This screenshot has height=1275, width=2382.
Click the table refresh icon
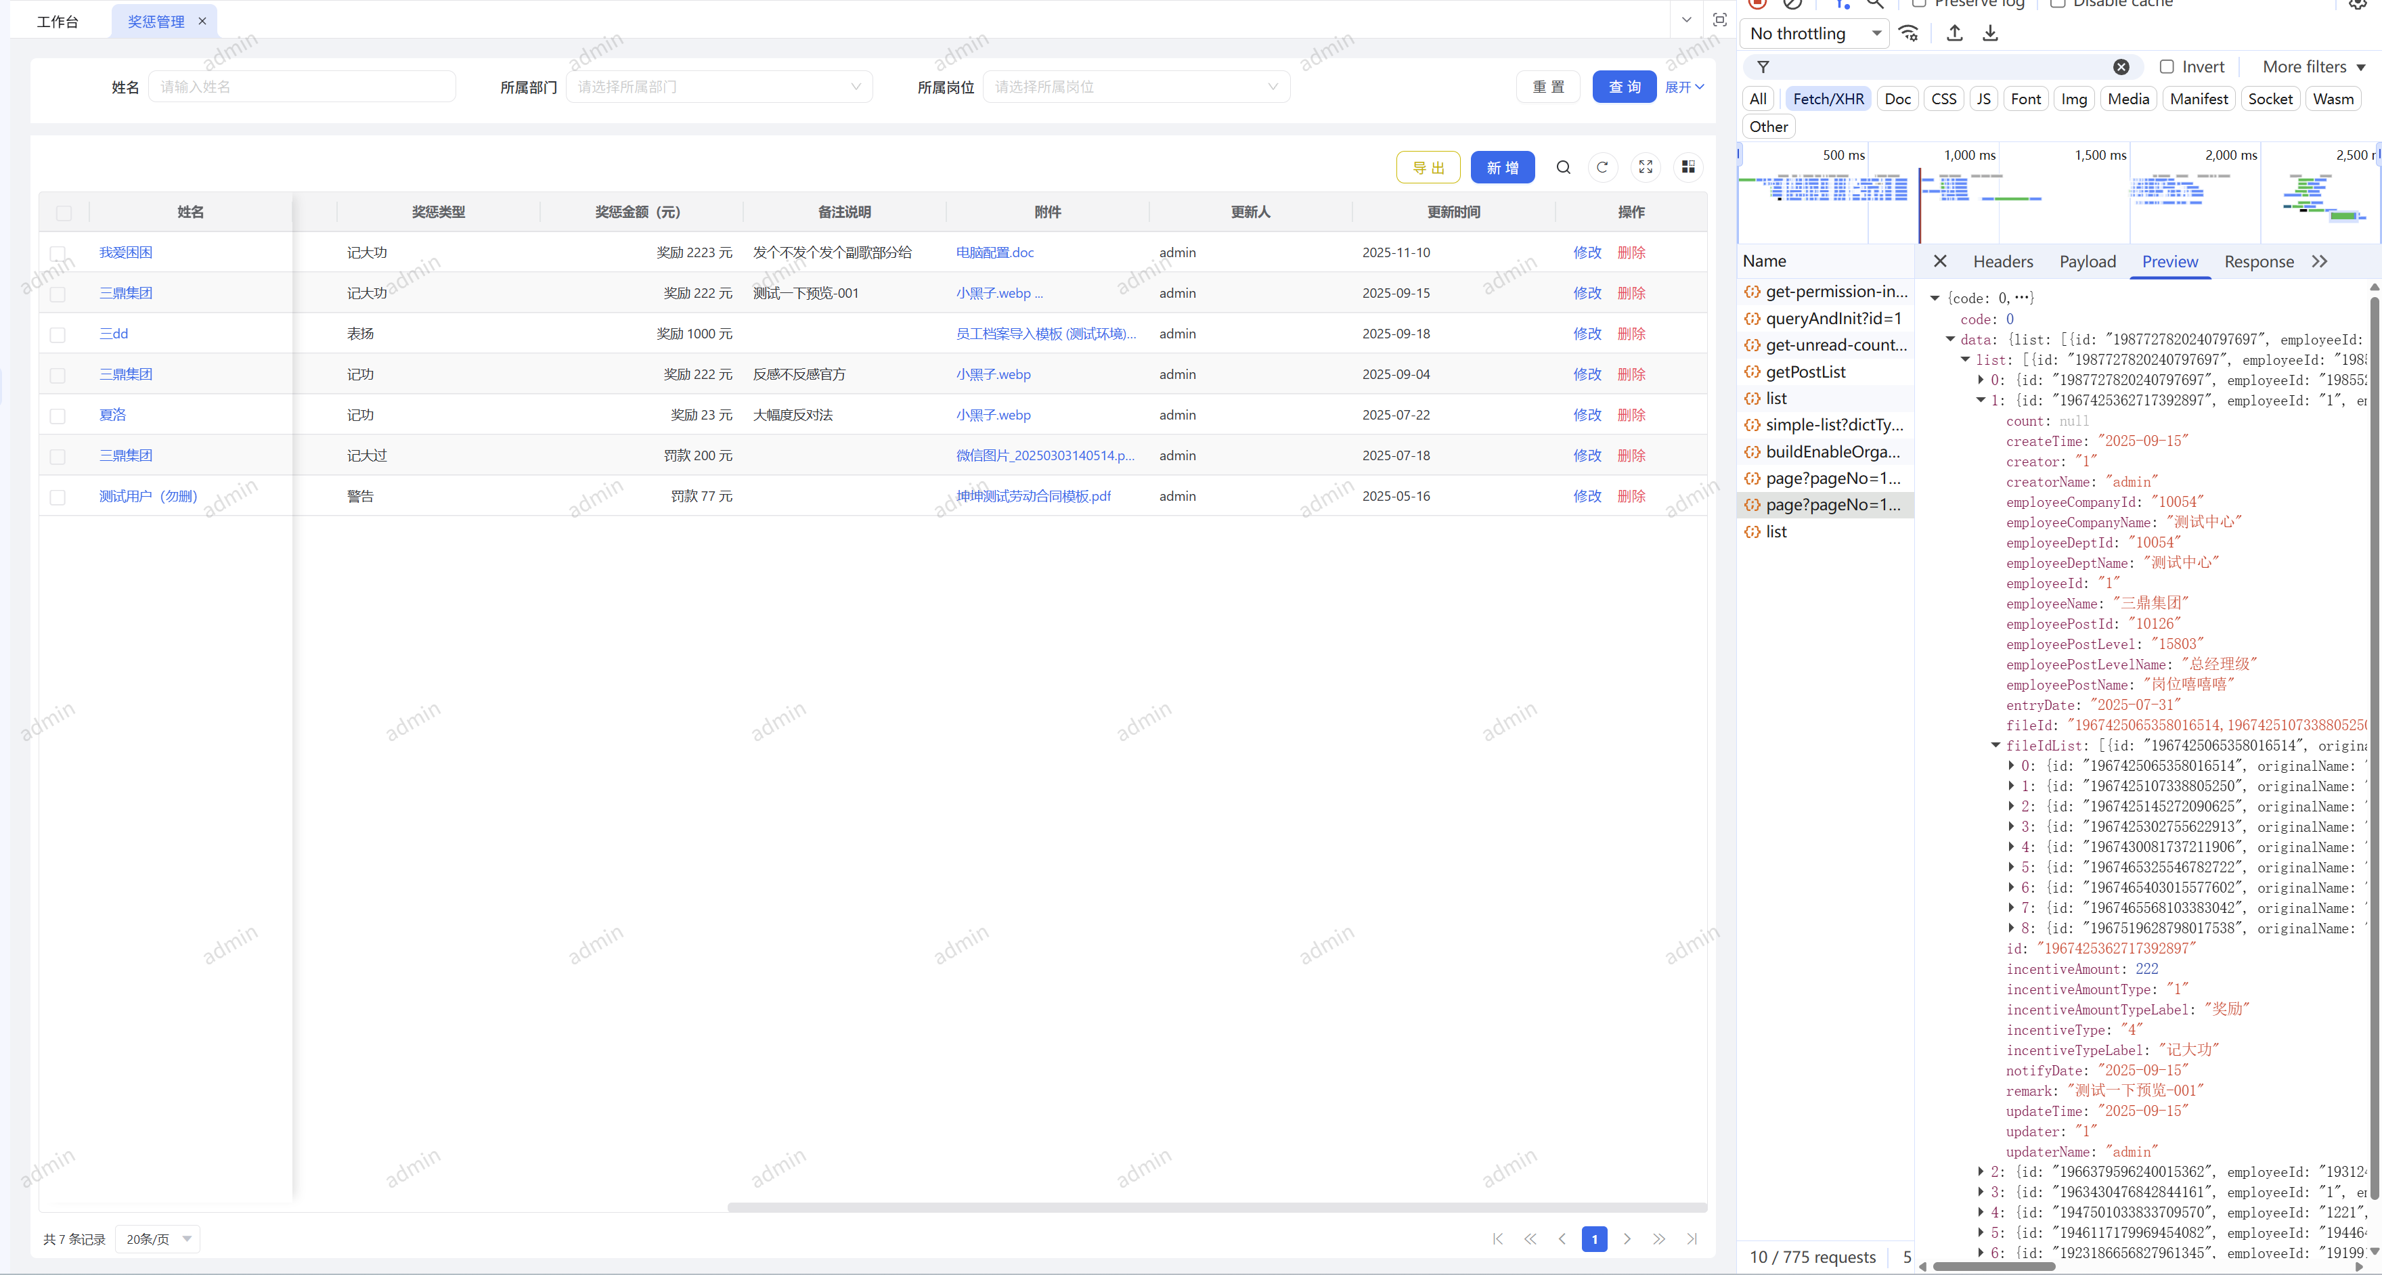pyautogui.click(x=1604, y=167)
